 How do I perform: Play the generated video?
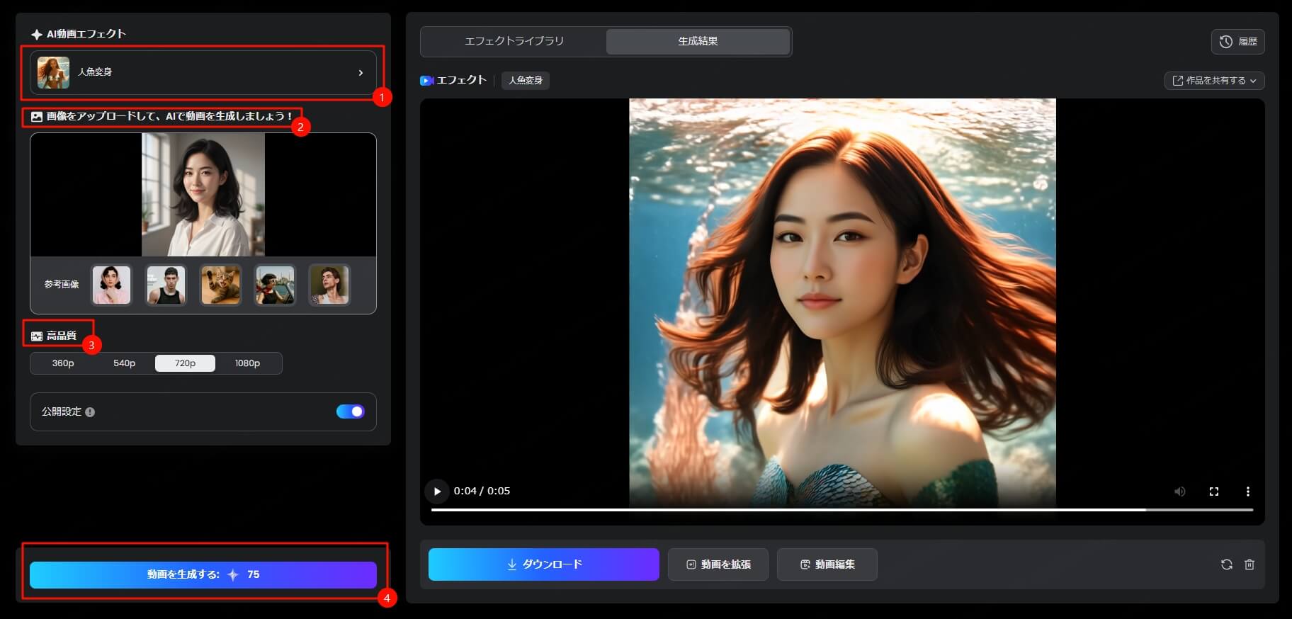pyautogui.click(x=437, y=491)
